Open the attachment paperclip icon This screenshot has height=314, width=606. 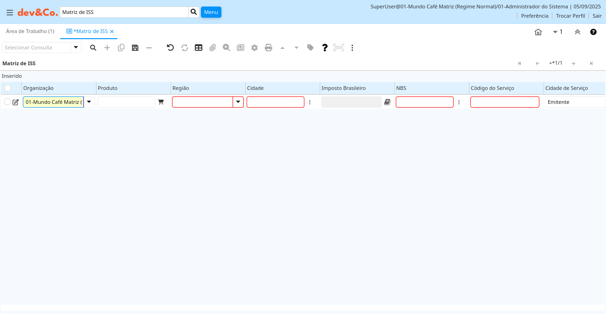coord(213,48)
